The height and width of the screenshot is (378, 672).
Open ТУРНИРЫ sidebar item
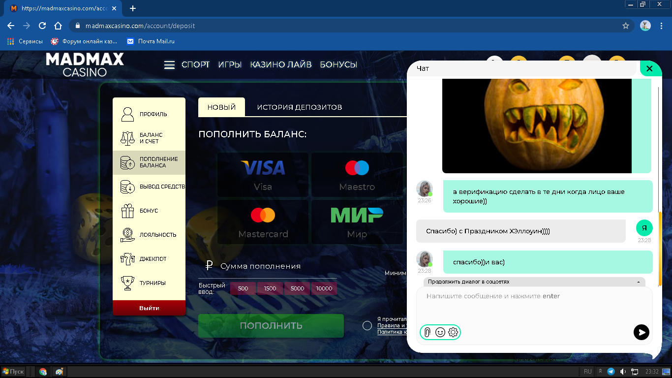click(x=149, y=283)
